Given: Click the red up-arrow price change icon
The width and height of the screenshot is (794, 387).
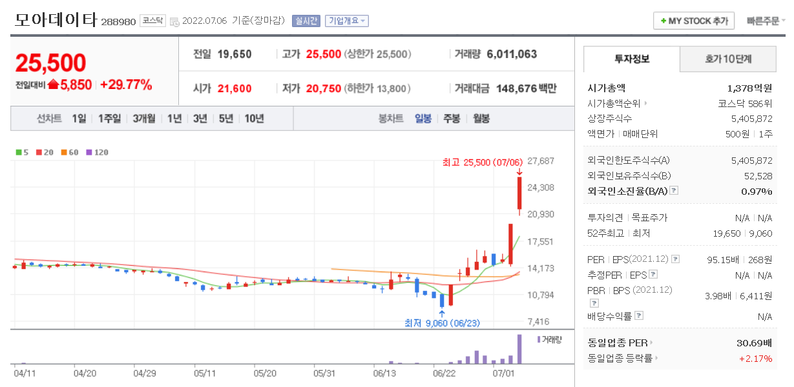Looking at the screenshot, I should (53, 84).
